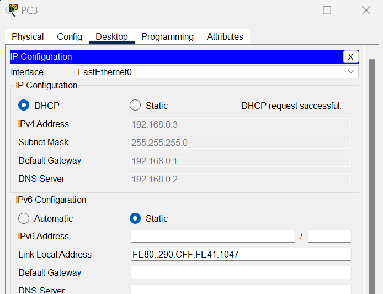This screenshot has height=294, width=383.
Task: Choose the IPv6 Static radio button
Action: click(135, 218)
